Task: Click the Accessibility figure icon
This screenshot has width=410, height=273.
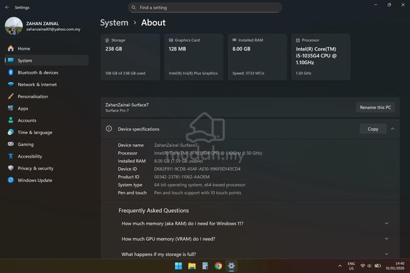Action: (x=11, y=156)
